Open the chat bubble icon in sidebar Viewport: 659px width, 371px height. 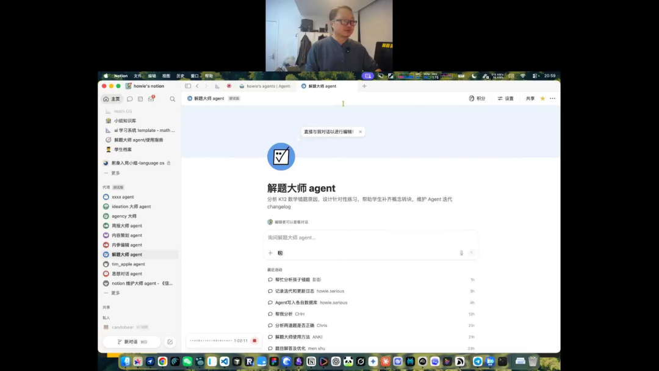[130, 99]
